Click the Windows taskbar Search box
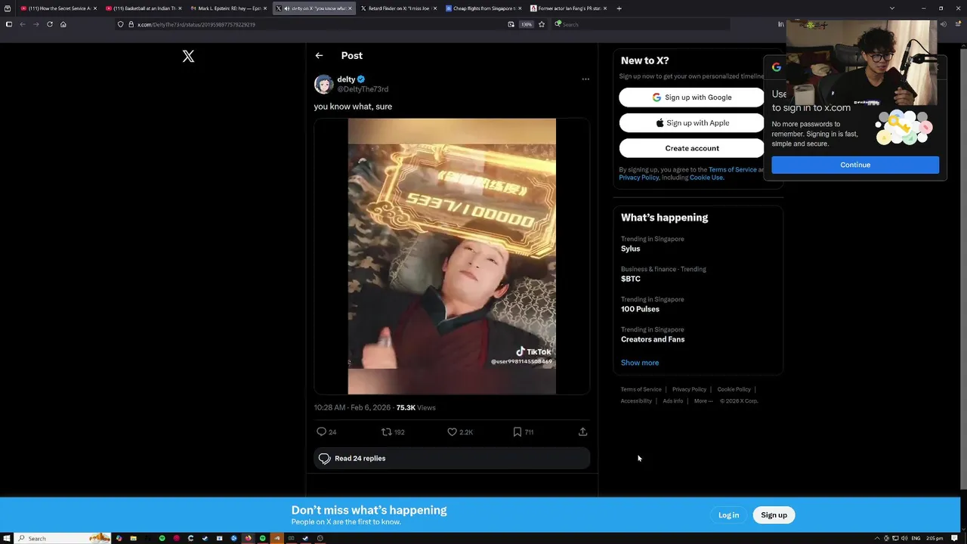The height and width of the screenshot is (544, 967). click(x=63, y=538)
